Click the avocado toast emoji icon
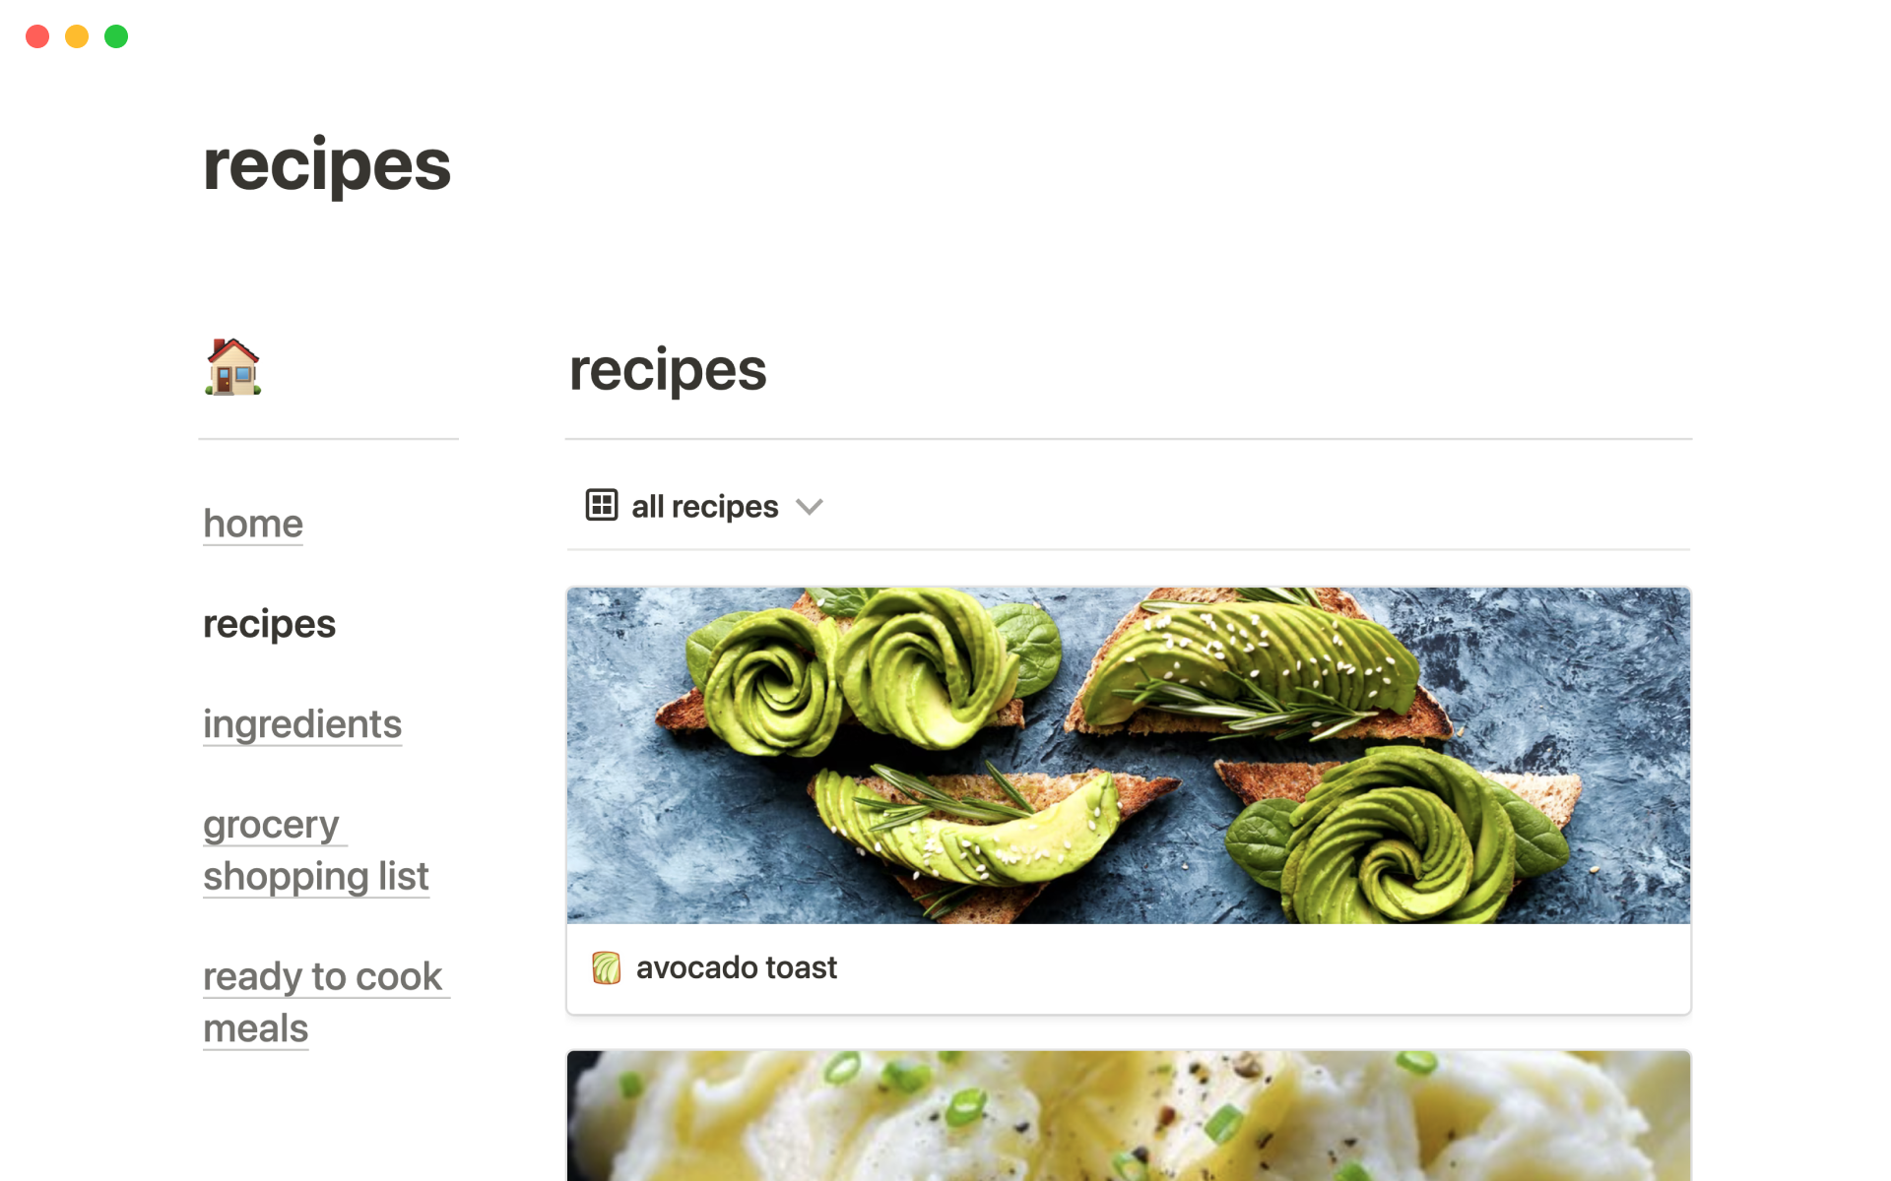Screen dimensions: 1891x1181 (x=606, y=967)
